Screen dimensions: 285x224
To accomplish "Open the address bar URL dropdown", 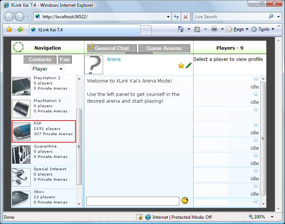I will pos(168,17).
